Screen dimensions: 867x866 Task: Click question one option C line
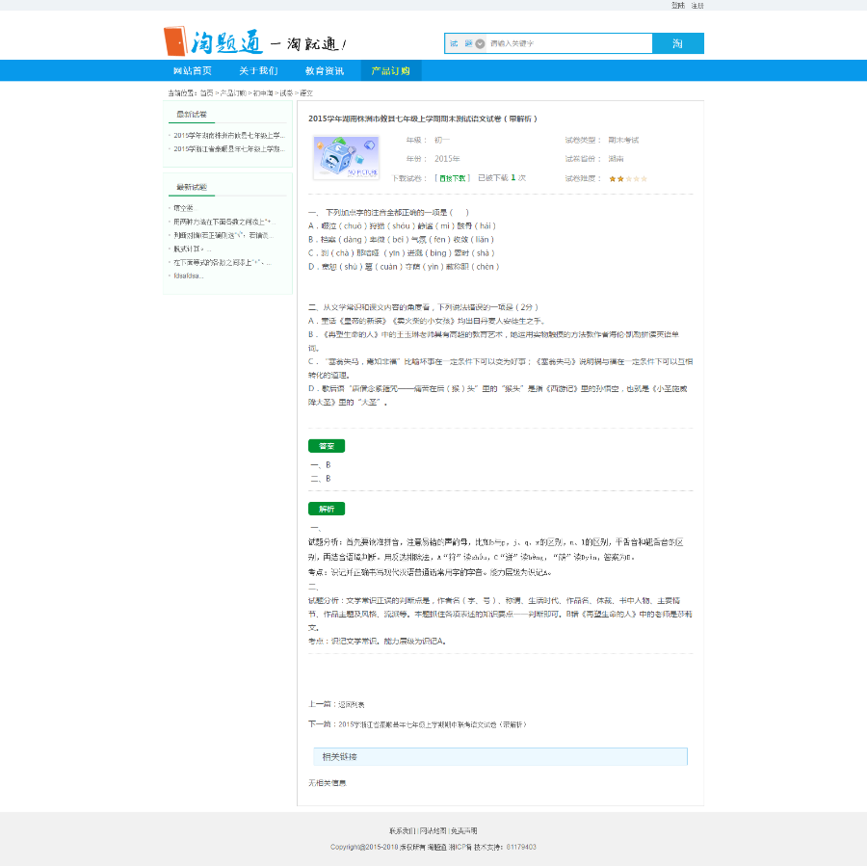pyautogui.click(x=402, y=253)
